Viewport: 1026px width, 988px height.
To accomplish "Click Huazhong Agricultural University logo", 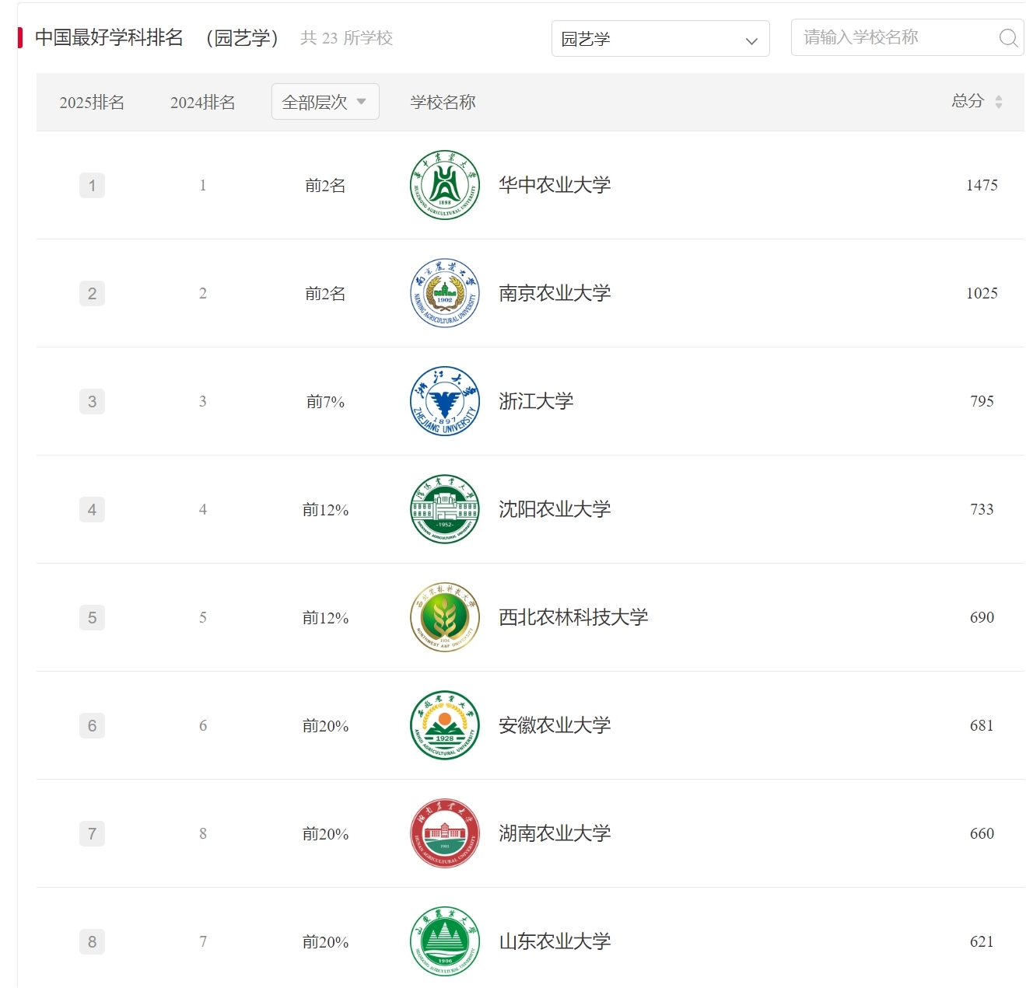I will tap(444, 185).
